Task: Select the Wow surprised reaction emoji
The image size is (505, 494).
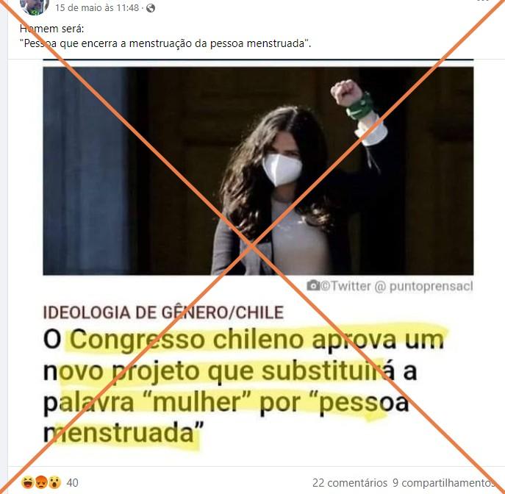Action: 54,482
